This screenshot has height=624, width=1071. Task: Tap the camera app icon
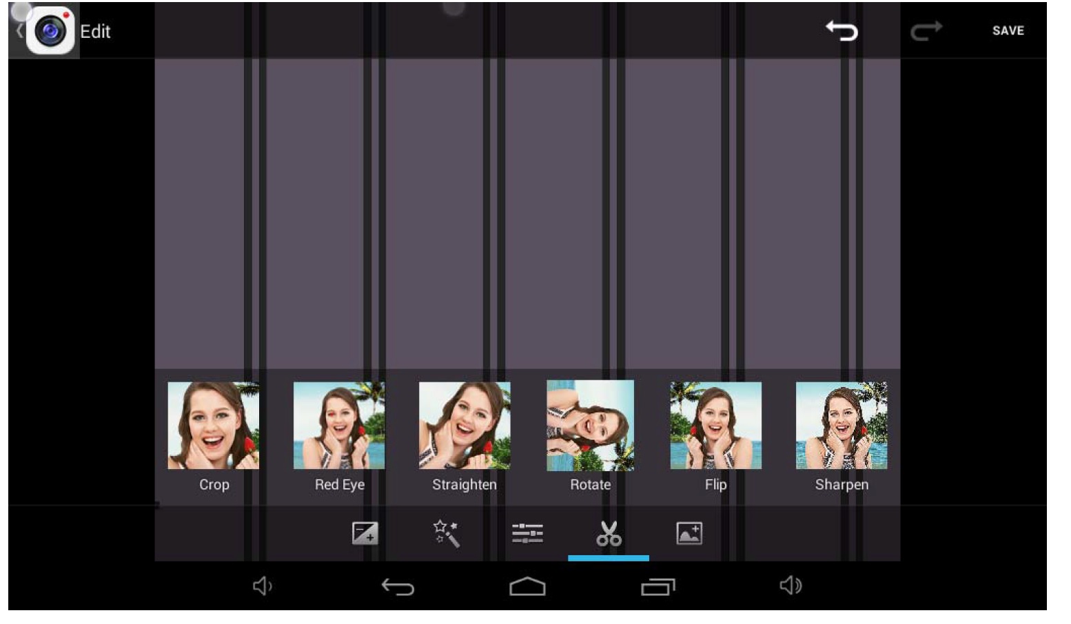pos(50,31)
